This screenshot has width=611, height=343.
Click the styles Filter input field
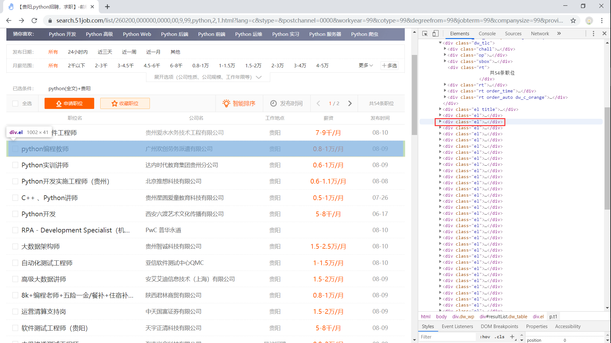[x=446, y=337]
